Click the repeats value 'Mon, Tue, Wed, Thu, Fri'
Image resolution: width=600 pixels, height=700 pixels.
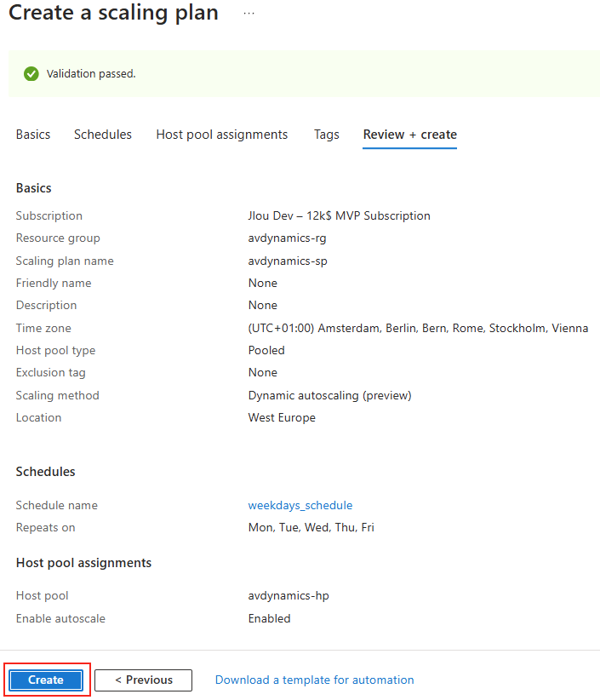click(x=311, y=528)
